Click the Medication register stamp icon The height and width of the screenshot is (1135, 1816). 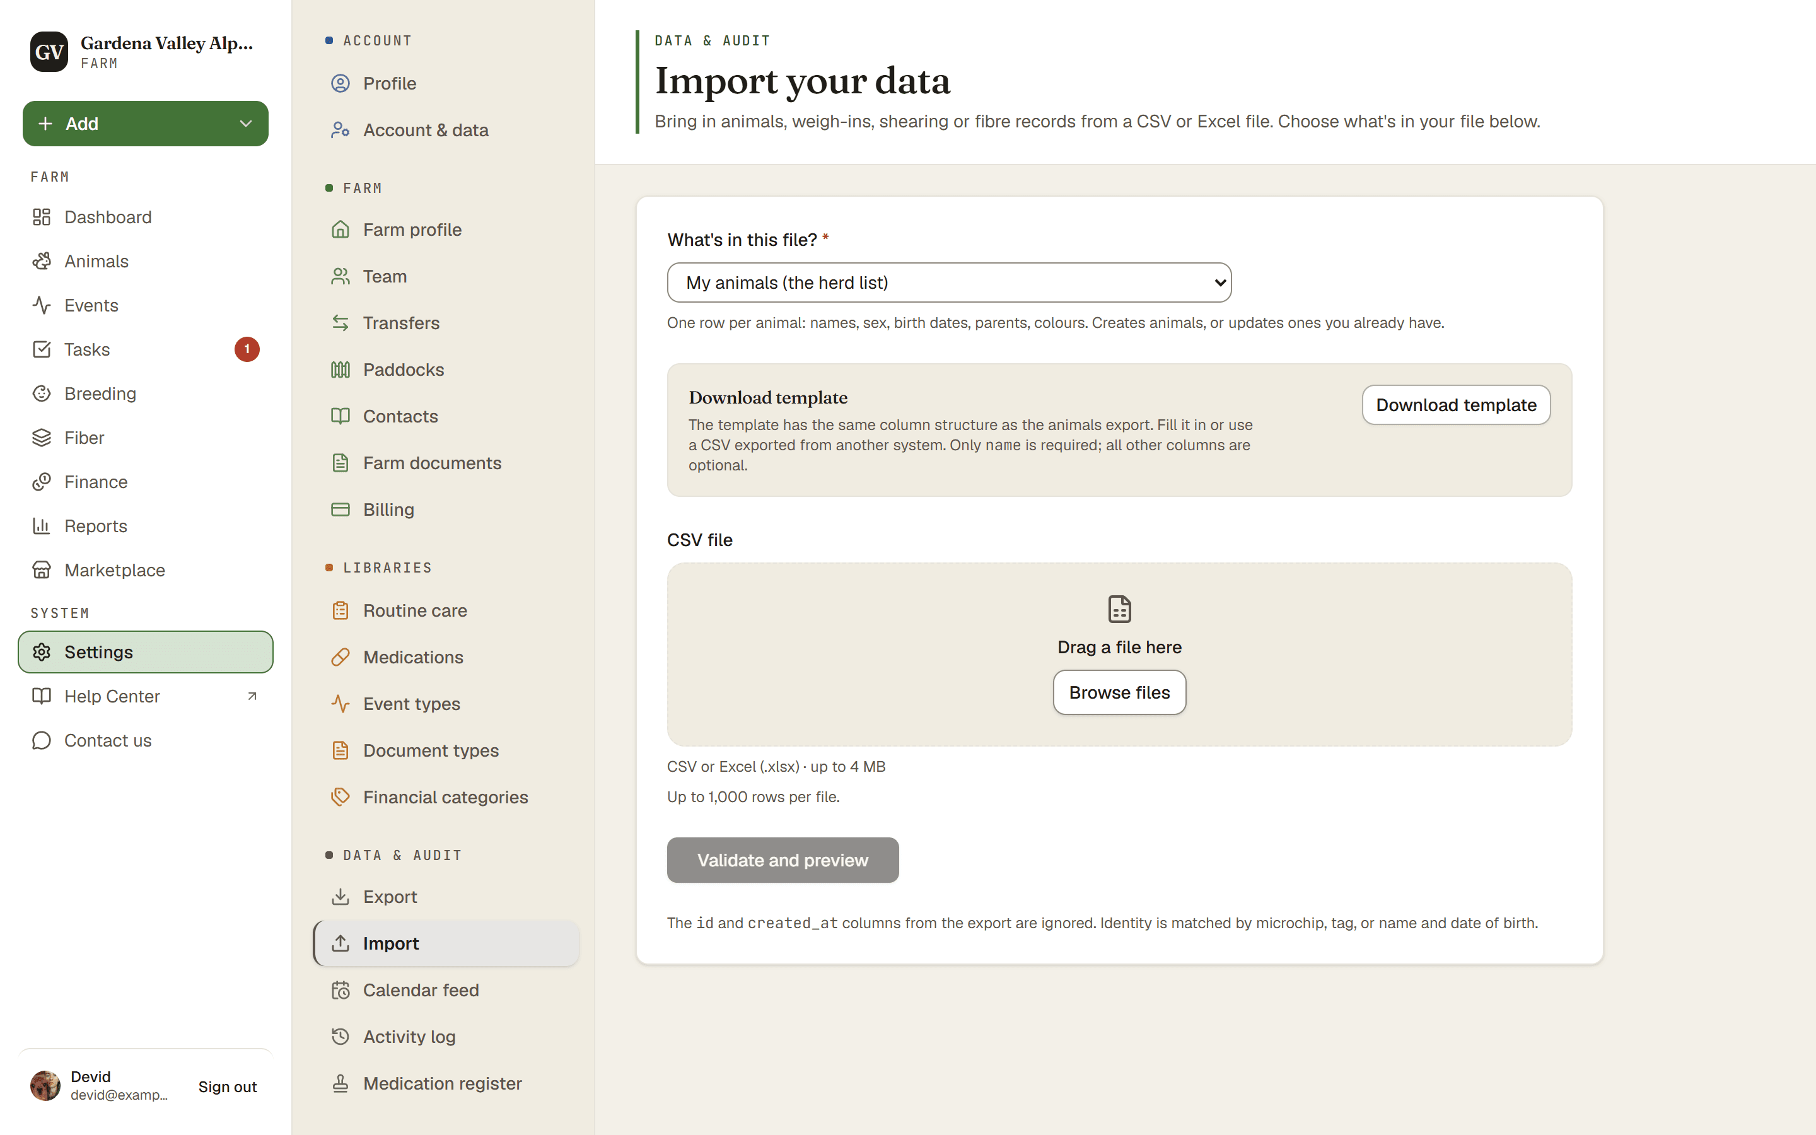coord(340,1083)
